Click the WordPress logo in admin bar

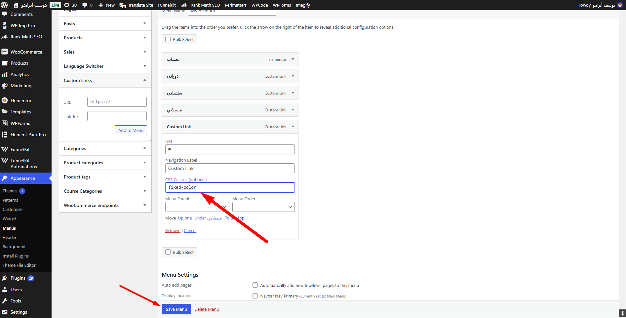5,5
